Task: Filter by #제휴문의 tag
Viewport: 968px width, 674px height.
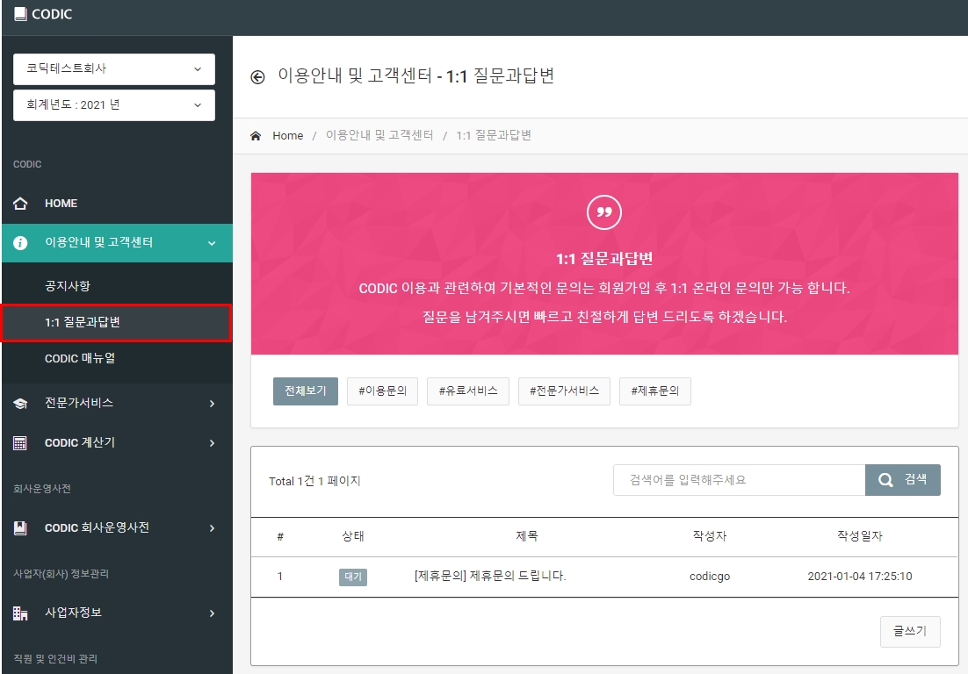Action: 655,391
